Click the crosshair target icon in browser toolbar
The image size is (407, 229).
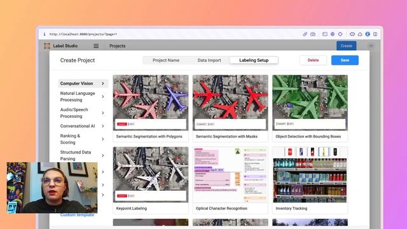[340, 34]
